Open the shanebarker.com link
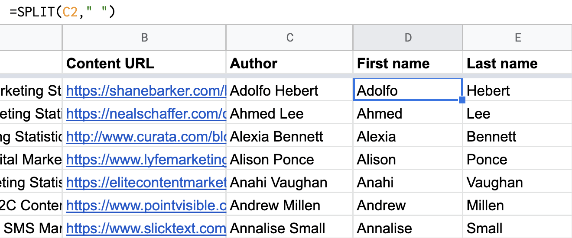 pyautogui.click(x=146, y=90)
